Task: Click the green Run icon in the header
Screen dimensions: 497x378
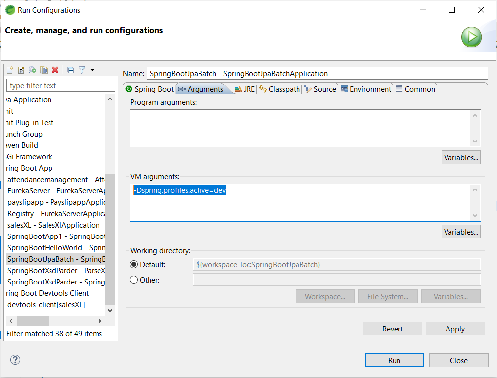Action: pos(471,37)
